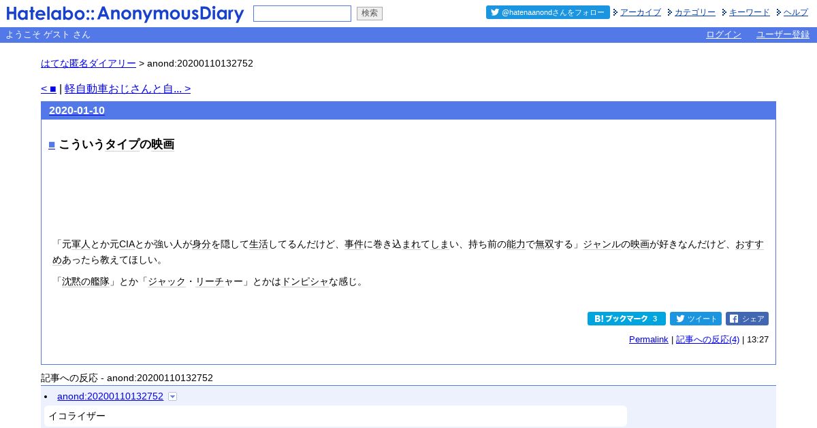
Task: Open next entry 軽自動車おじさんと自...
Action: point(127,89)
